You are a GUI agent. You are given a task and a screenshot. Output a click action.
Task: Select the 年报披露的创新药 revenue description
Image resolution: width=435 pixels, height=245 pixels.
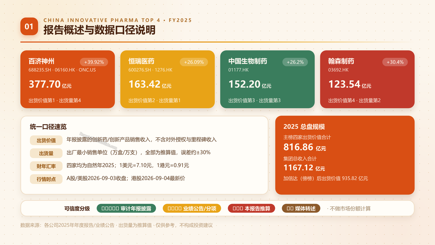point(141,140)
